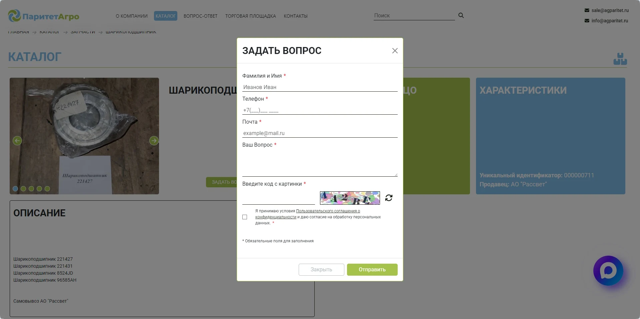
Task: Select the second gallery dot
Action: pyautogui.click(x=23, y=189)
